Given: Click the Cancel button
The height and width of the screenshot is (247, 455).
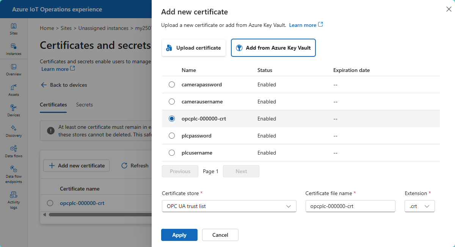Looking at the screenshot, I should pyautogui.click(x=220, y=235).
